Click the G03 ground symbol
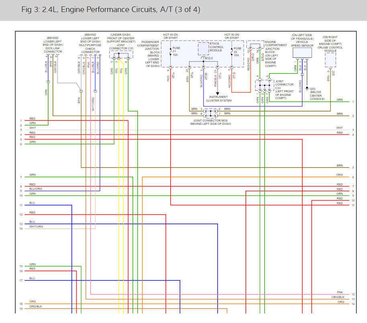 pos(307,89)
